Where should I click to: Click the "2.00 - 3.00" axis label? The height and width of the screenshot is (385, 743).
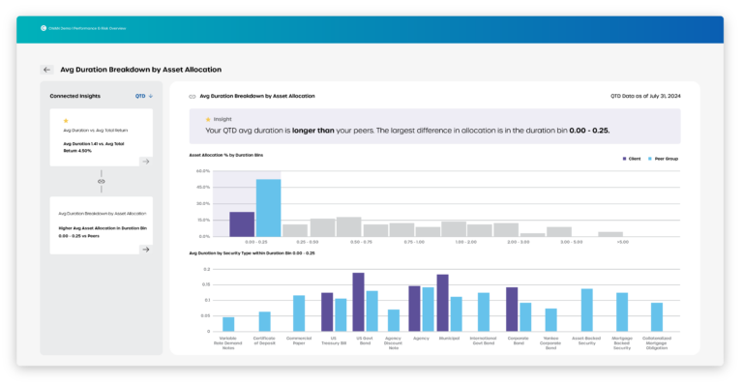click(x=519, y=242)
